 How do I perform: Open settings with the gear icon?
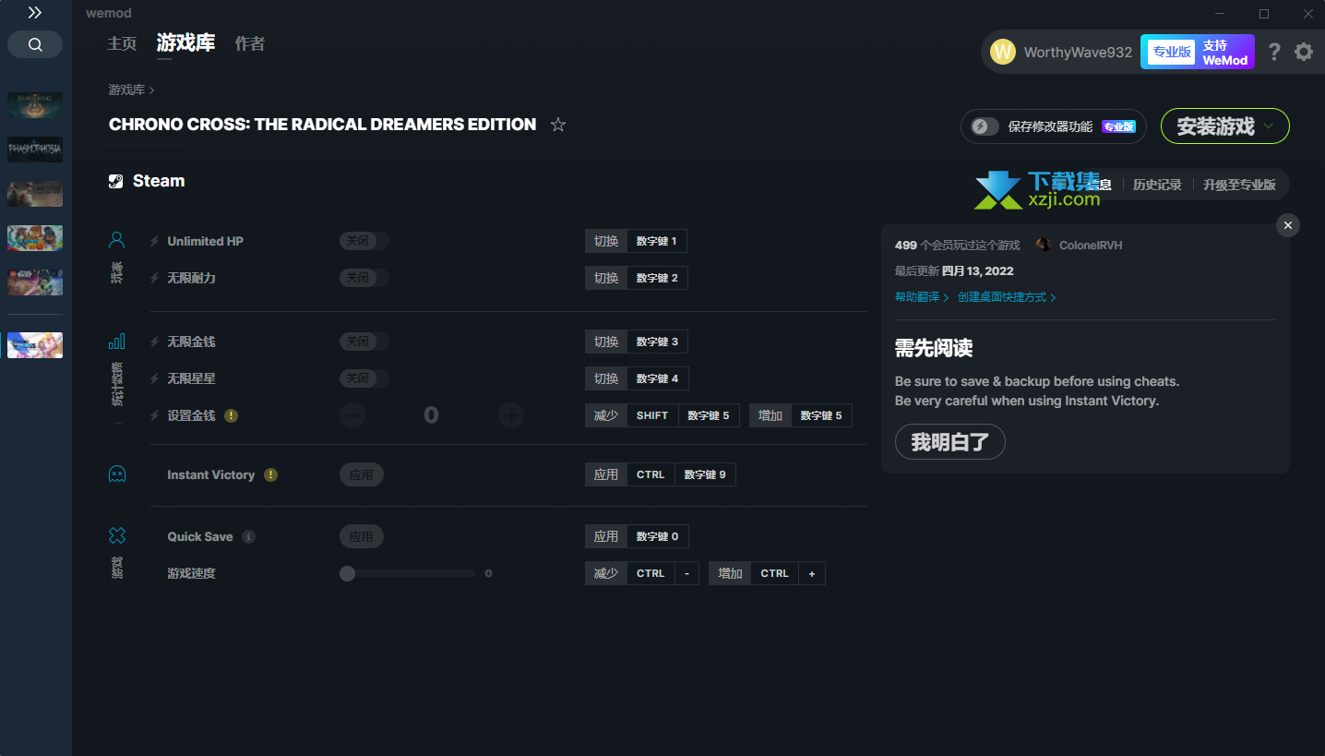pyautogui.click(x=1304, y=52)
